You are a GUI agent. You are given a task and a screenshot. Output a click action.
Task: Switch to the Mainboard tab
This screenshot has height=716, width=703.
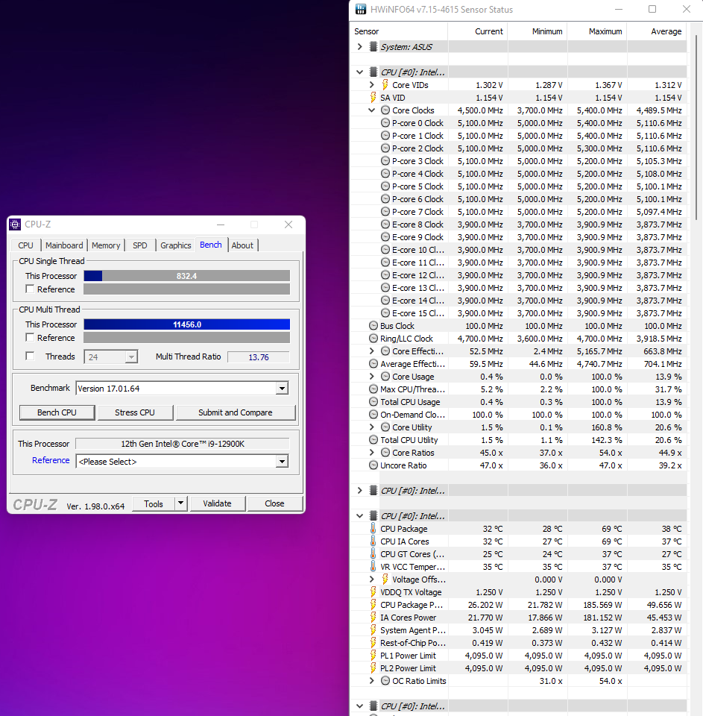[x=64, y=245]
